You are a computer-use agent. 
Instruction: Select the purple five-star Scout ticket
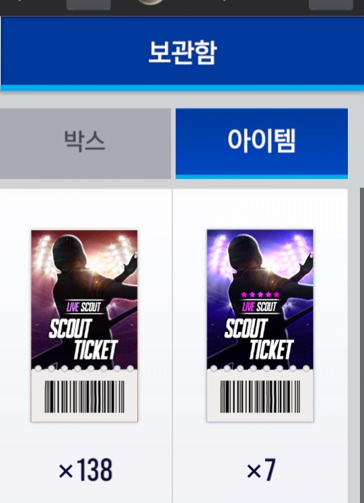coord(260,326)
